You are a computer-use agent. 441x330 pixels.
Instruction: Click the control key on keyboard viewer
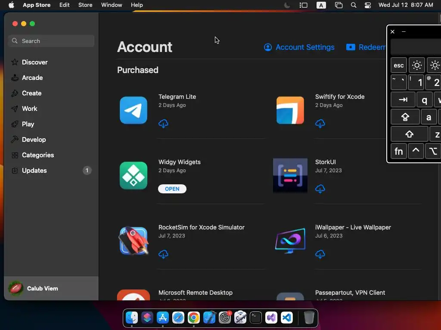(416, 151)
